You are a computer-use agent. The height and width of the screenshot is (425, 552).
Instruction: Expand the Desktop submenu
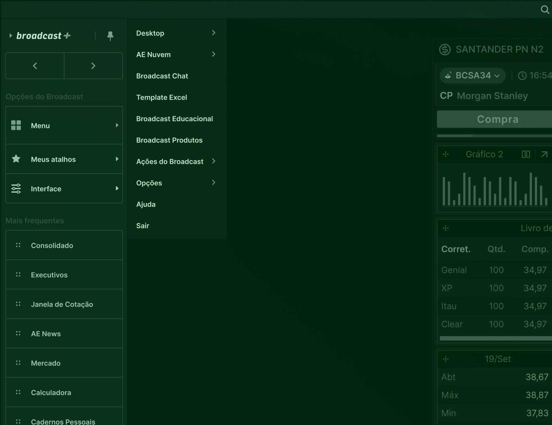click(x=213, y=33)
